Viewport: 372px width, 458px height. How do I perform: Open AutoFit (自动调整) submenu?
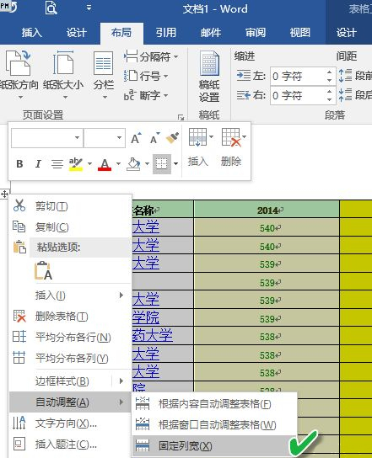coord(70,402)
